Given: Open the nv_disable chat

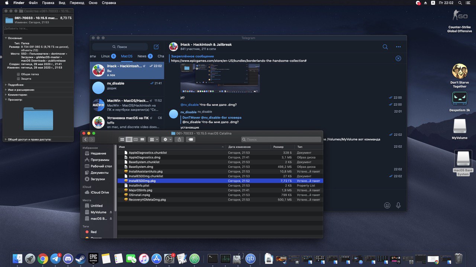Looking at the screenshot, I should coord(127,88).
